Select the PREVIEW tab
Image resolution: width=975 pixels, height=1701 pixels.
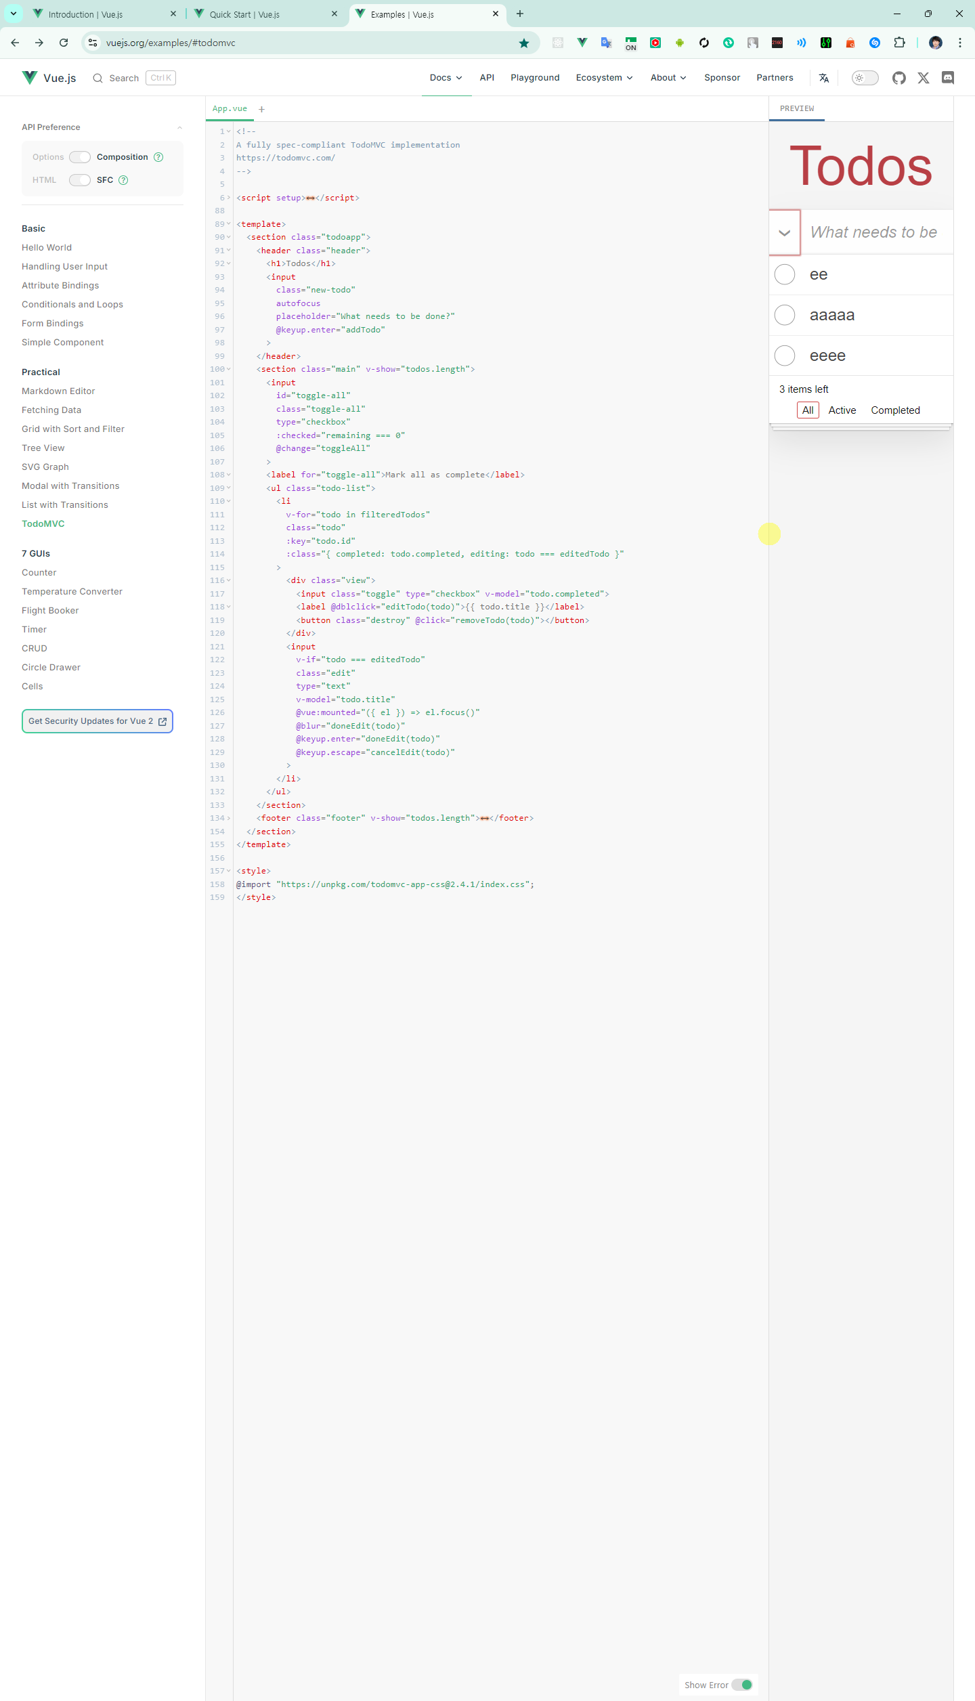(x=797, y=109)
